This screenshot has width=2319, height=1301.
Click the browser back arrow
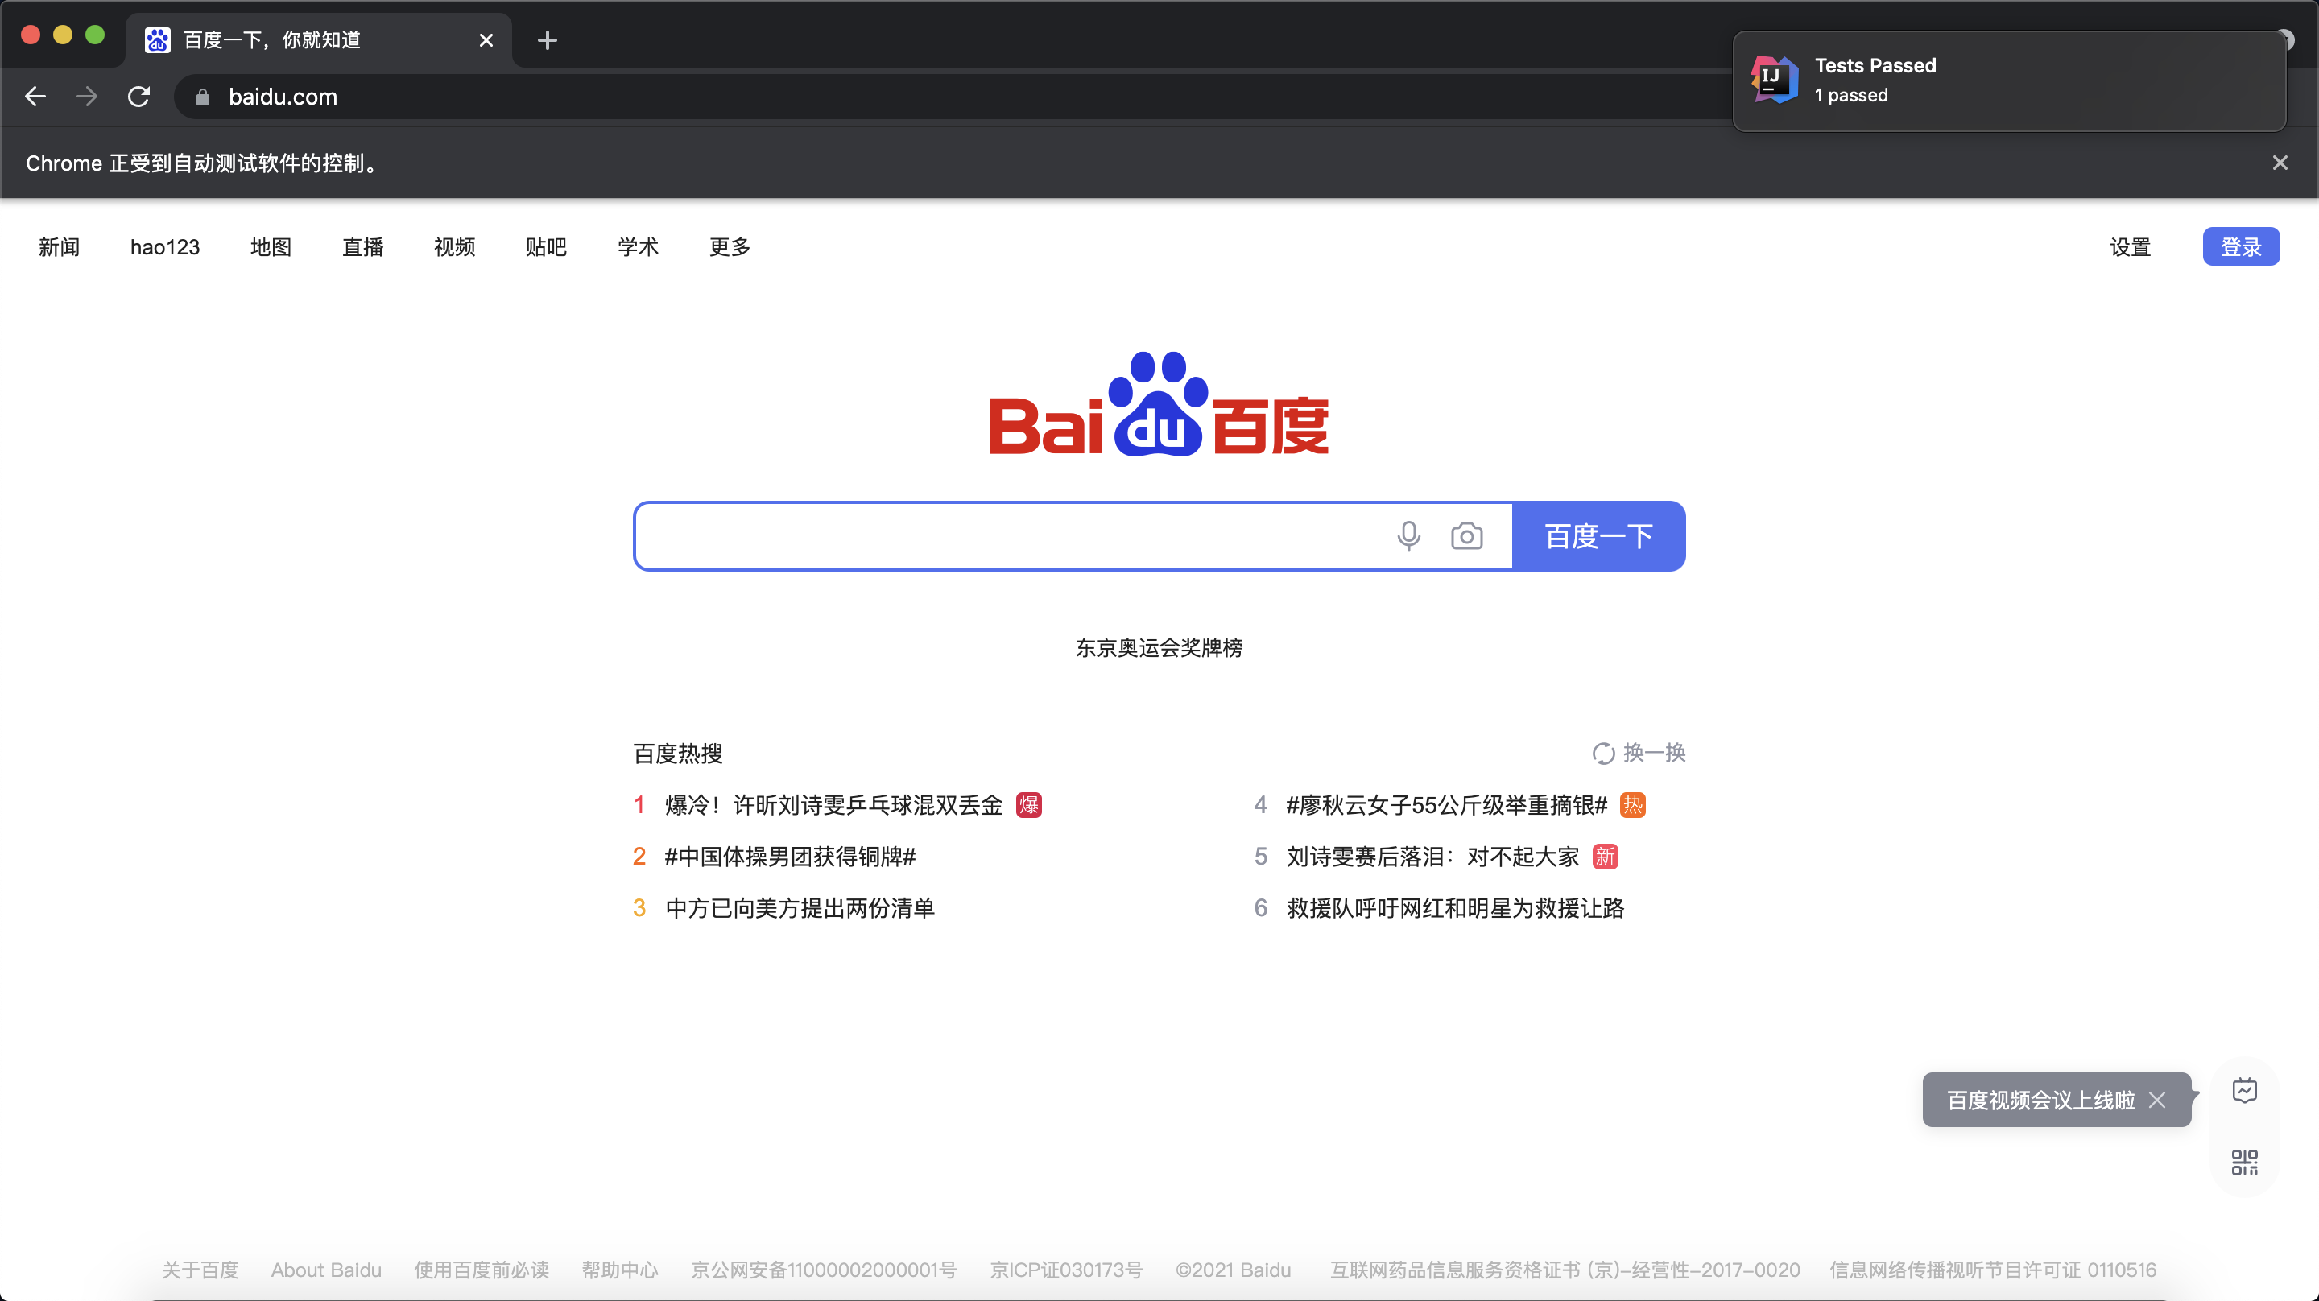[x=35, y=97]
